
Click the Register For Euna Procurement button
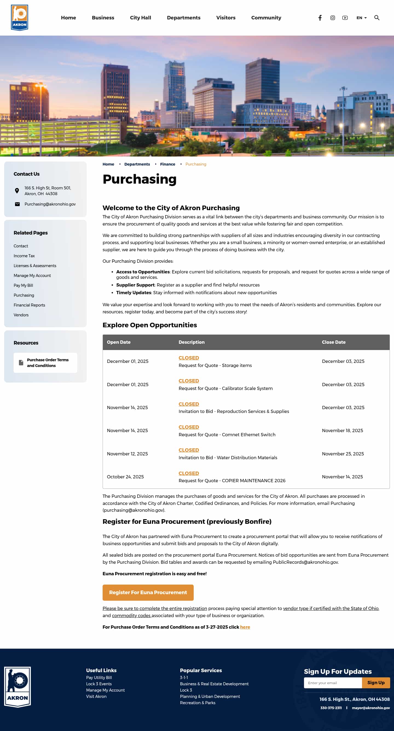[148, 592]
